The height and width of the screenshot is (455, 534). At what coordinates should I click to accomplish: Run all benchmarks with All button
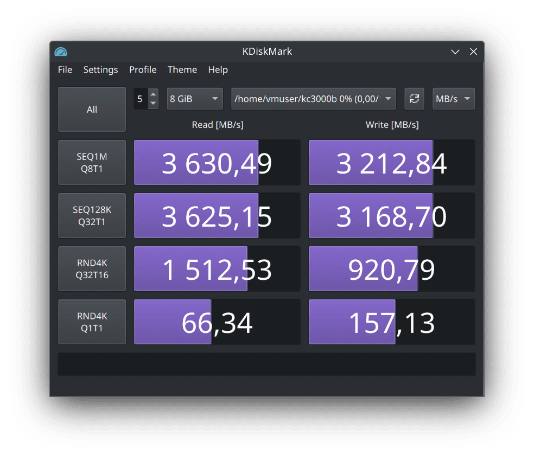(92, 109)
